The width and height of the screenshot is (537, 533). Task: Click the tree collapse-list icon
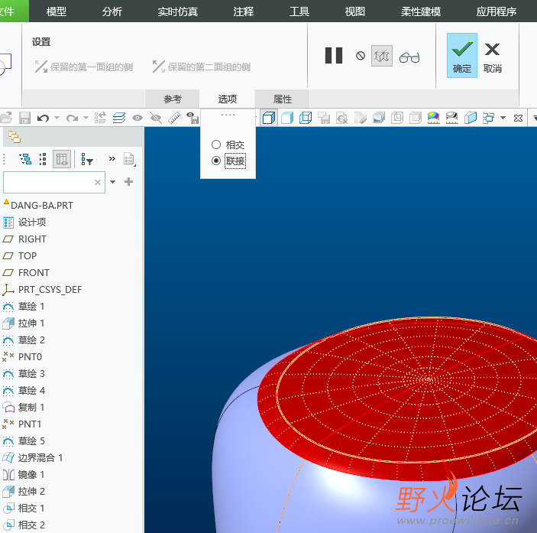[43, 159]
